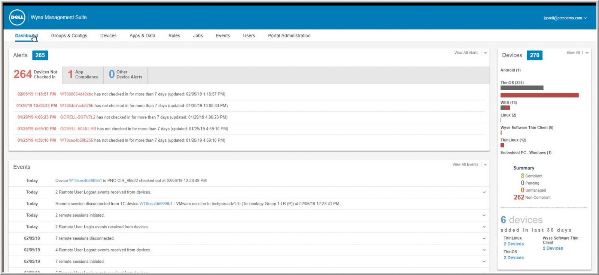Viewport: 599px width, 275px height.
Task: Open the Users tab
Action: [249, 36]
